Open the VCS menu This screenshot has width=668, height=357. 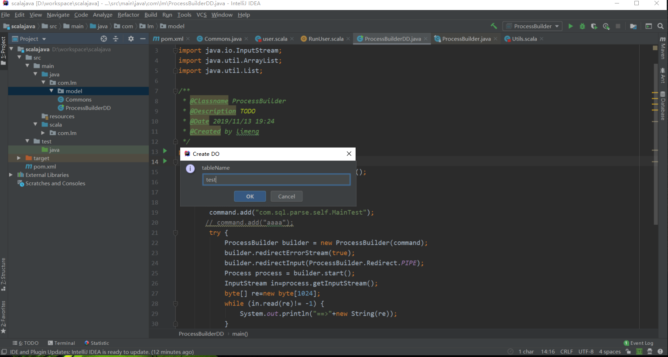(202, 14)
